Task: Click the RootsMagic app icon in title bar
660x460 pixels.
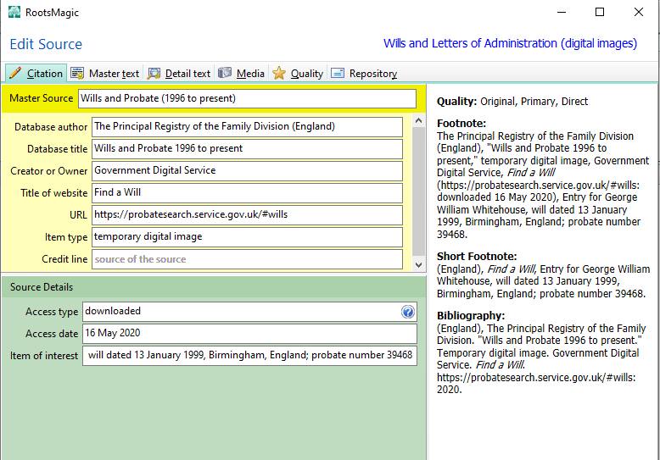Action: [14, 12]
